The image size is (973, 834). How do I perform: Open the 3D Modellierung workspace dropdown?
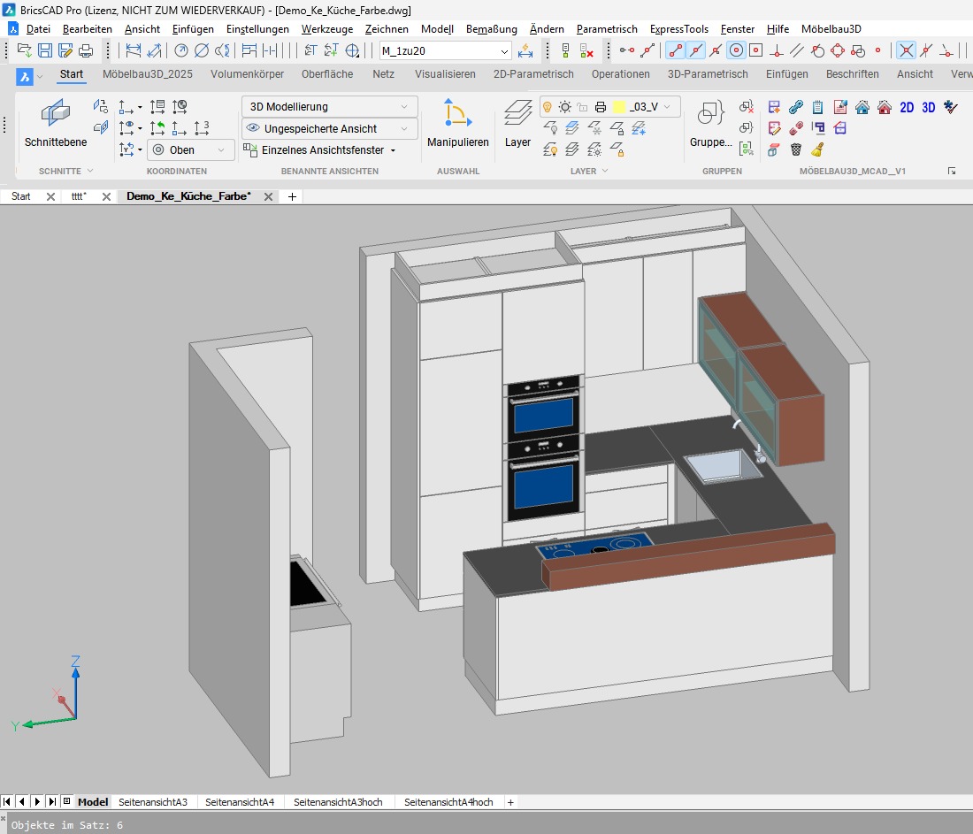point(329,107)
